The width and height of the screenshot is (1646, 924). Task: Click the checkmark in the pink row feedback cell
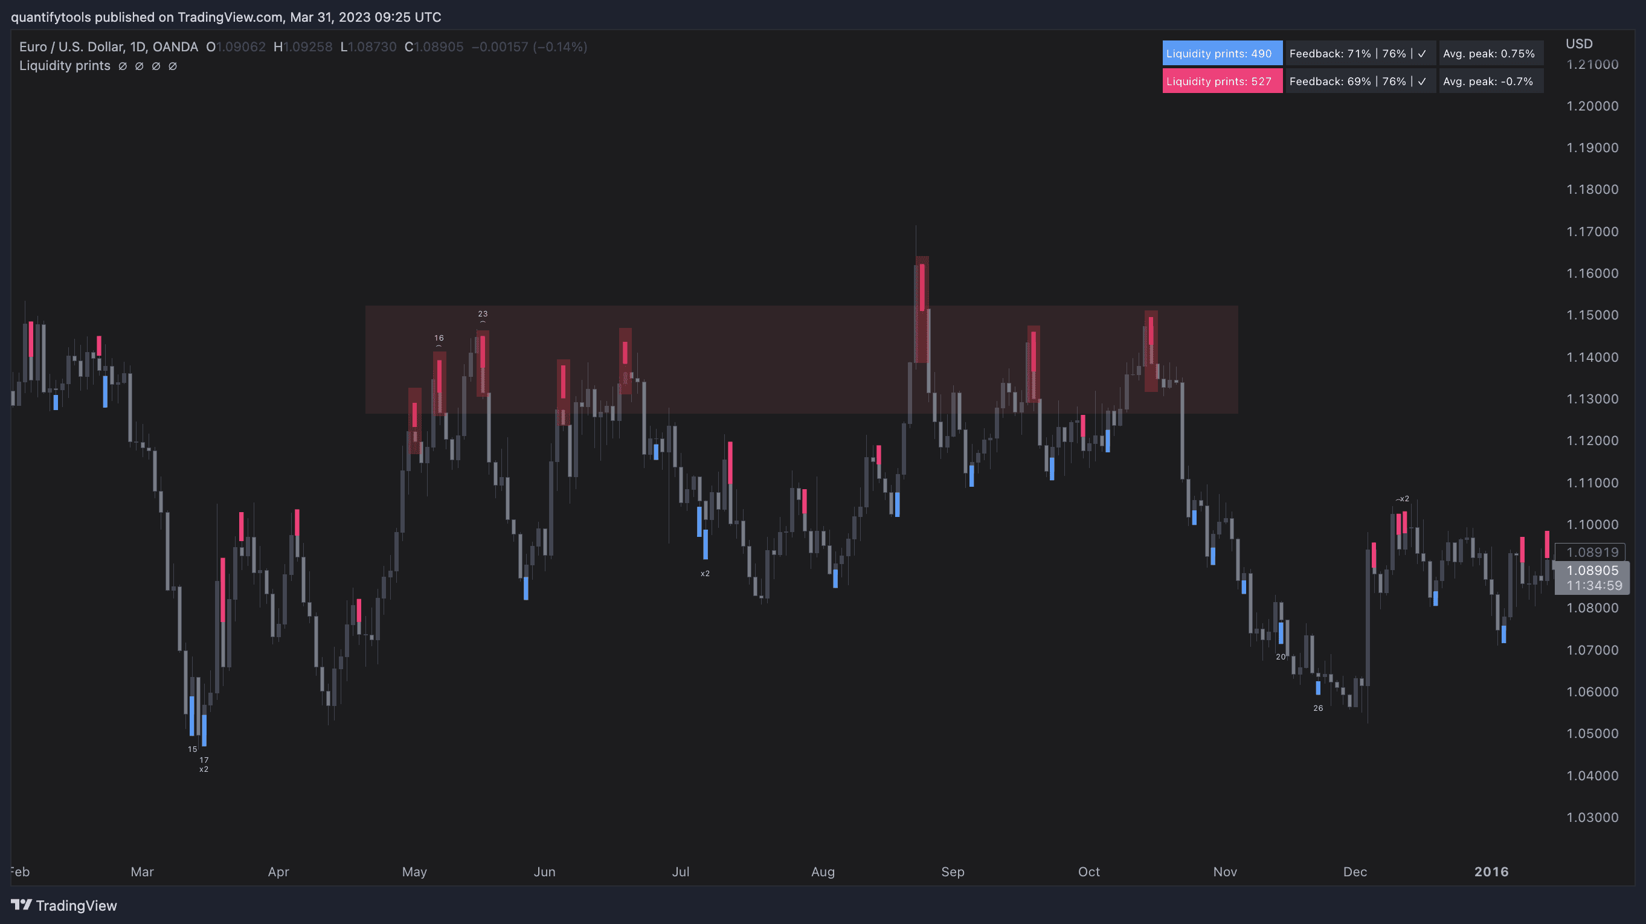coord(1422,81)
